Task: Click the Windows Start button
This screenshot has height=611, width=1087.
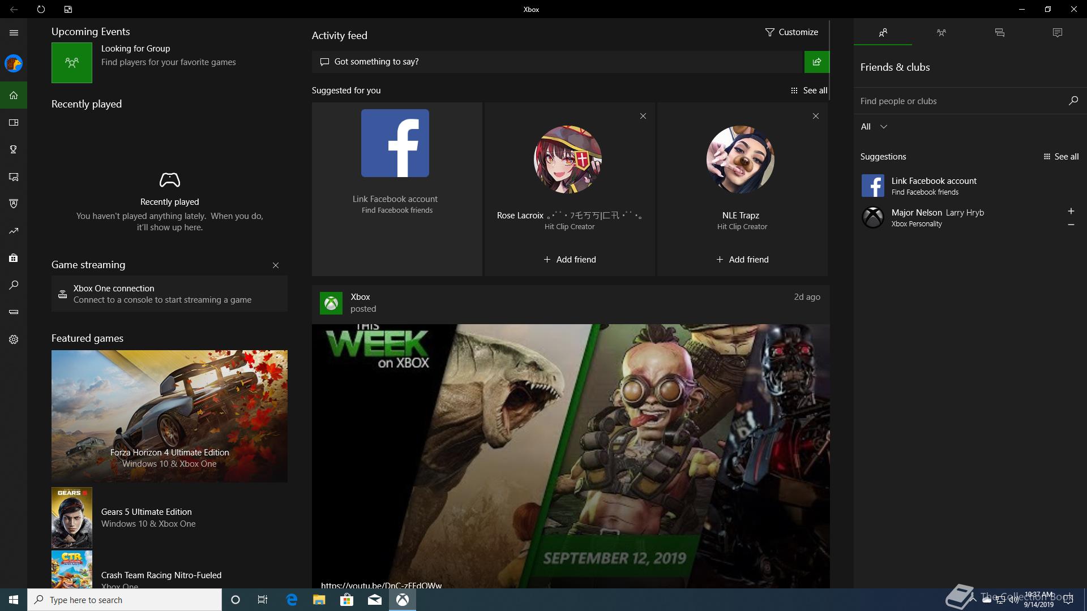Action: click(x=14, y=600)
